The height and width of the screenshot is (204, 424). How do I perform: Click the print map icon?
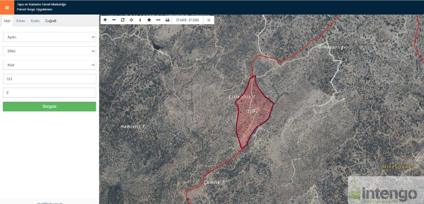pyautogui.click(x=168, y=20)
